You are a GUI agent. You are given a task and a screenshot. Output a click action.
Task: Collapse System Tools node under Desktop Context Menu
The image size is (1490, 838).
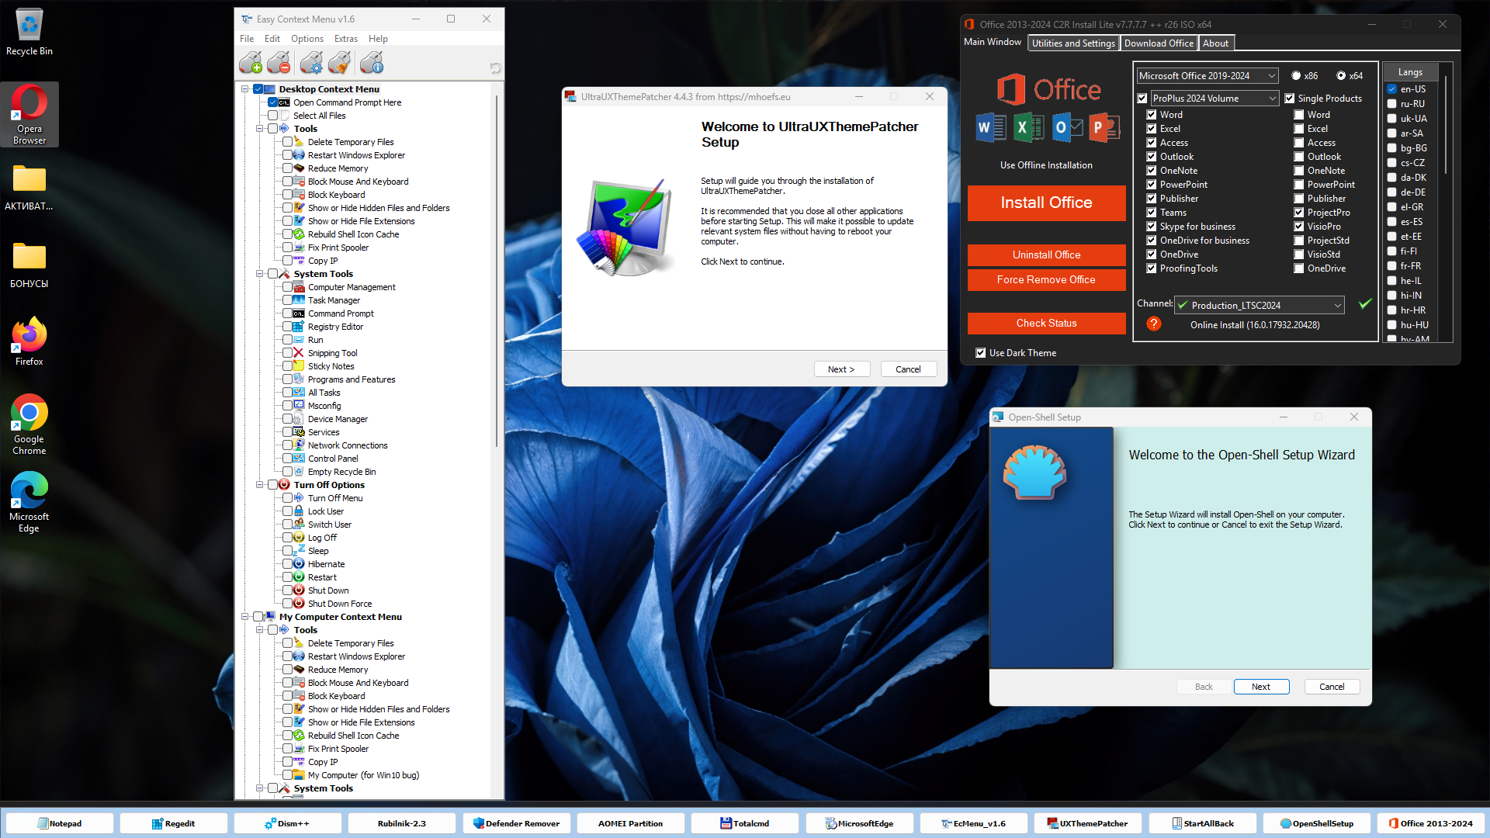click(259, 274)
